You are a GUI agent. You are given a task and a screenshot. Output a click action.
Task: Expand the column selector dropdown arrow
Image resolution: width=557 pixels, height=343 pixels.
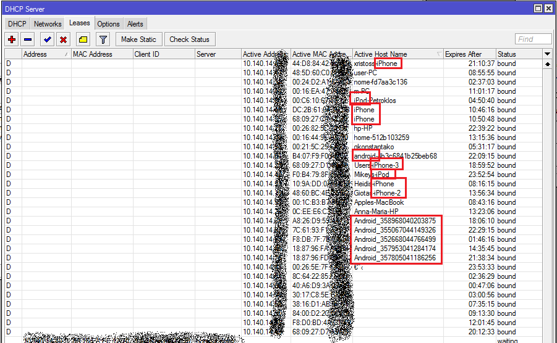pos(547,54)
